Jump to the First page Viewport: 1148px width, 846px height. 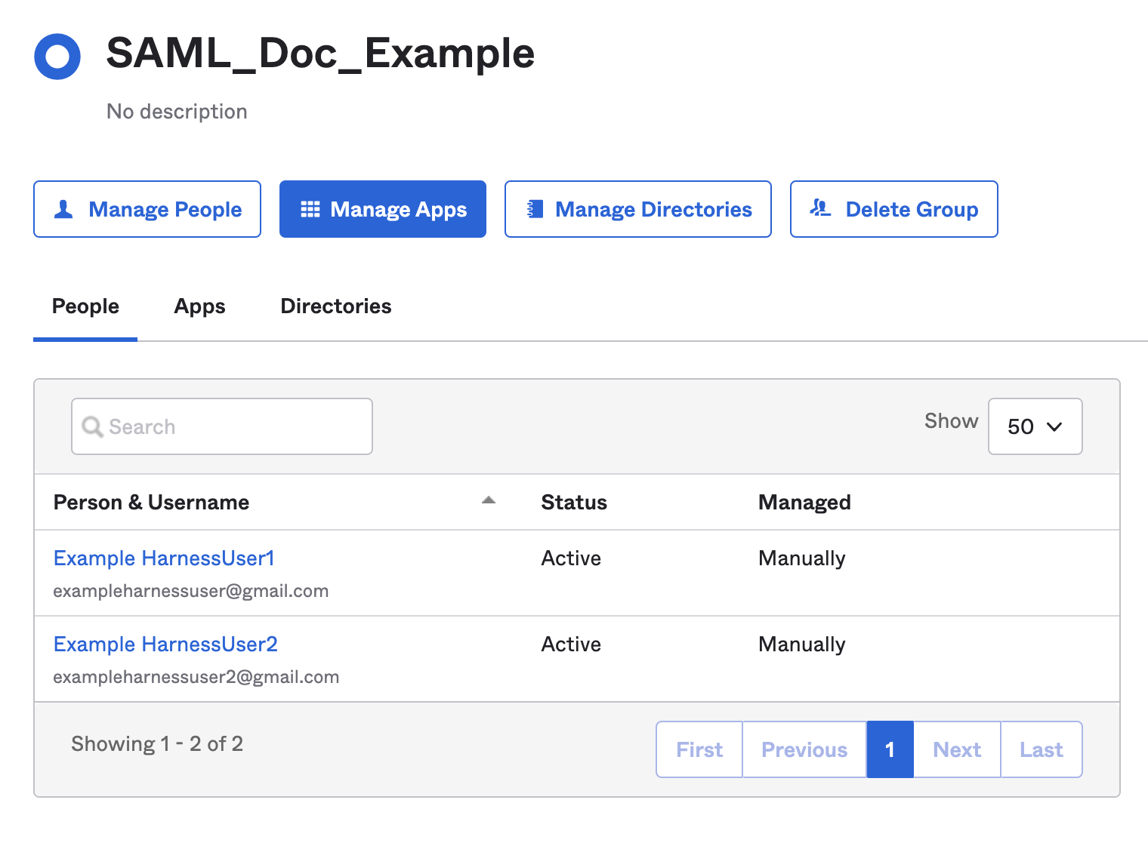(699, 749)
